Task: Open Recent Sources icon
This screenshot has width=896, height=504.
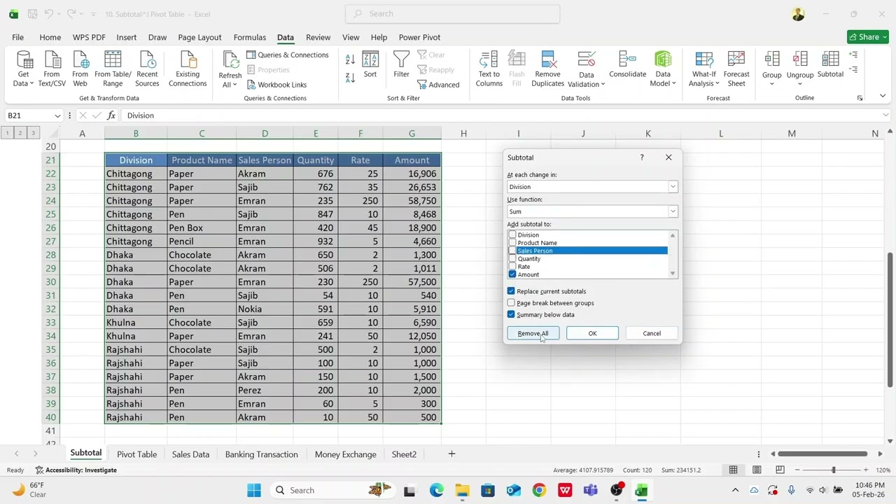Action: (147, 69)
